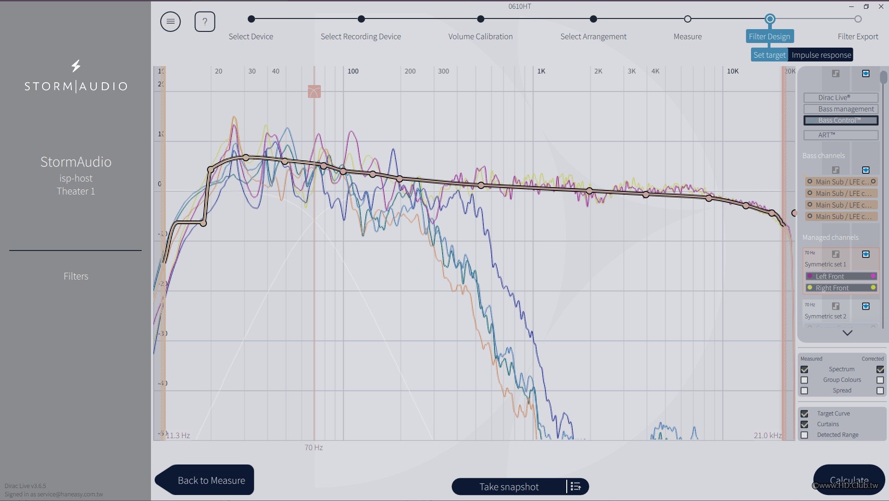Click the top eye icon in channel panel
This screenshot has height=501, width=889.
[865, 73]
